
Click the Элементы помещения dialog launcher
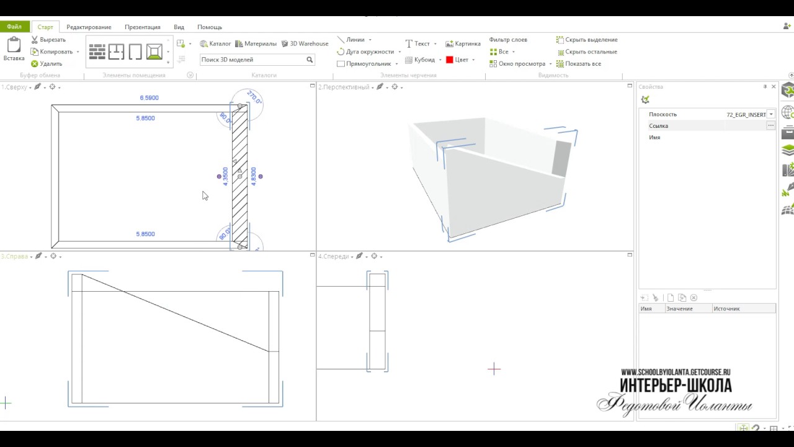click(190, 75)
